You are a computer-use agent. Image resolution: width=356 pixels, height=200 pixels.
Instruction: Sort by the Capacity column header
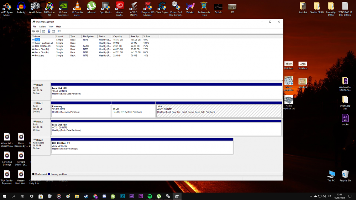pyautogui.click(x=121, y=36)
